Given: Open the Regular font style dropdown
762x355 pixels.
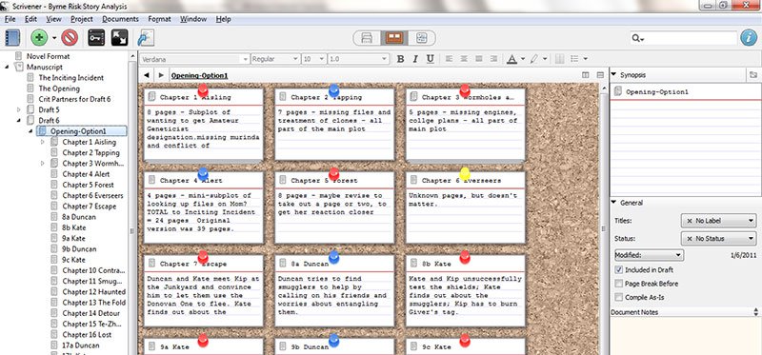Looking at the screenshot, I should coord(275,59).
